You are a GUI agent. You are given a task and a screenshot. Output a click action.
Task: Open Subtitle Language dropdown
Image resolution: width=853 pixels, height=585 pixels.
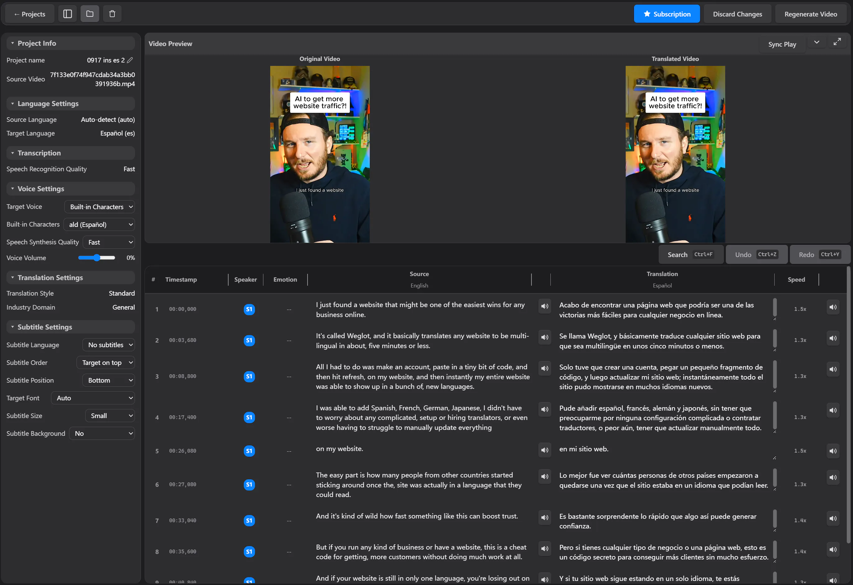(x=109, y=345)
